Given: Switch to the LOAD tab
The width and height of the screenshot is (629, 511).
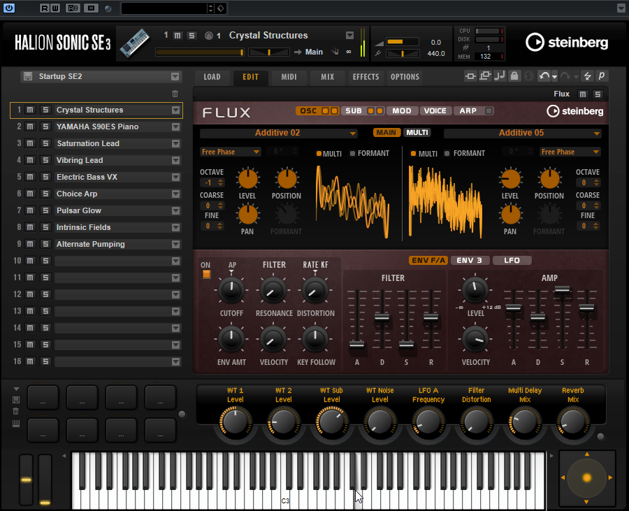Looking at the screenshot, I should coord(212,77).
